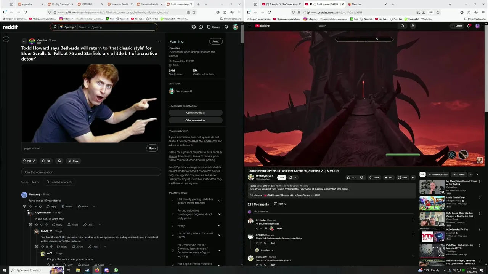The image size is (488, 274).
Task: Click message the moderators link
Action: tap(202, 141)
